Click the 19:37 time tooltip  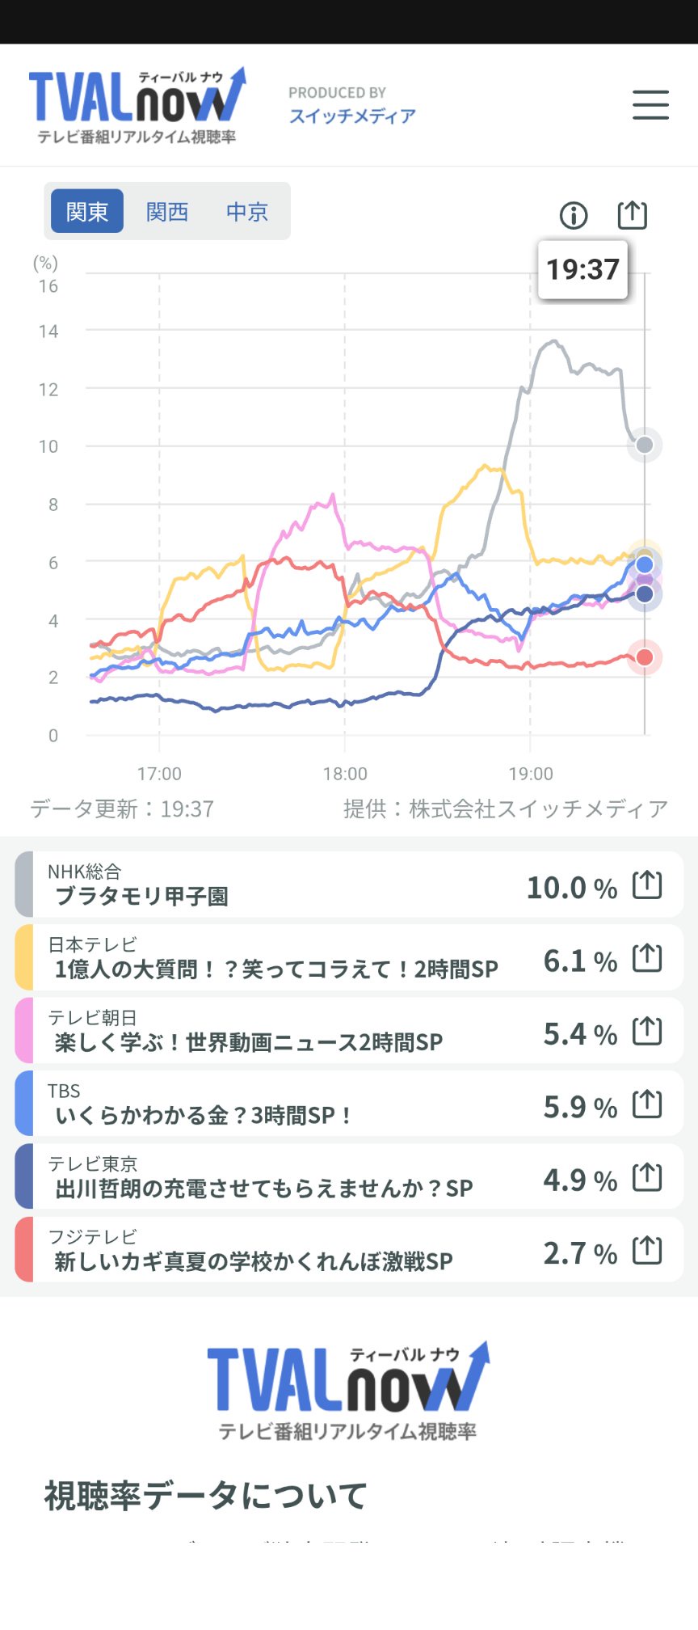(582, 269)
